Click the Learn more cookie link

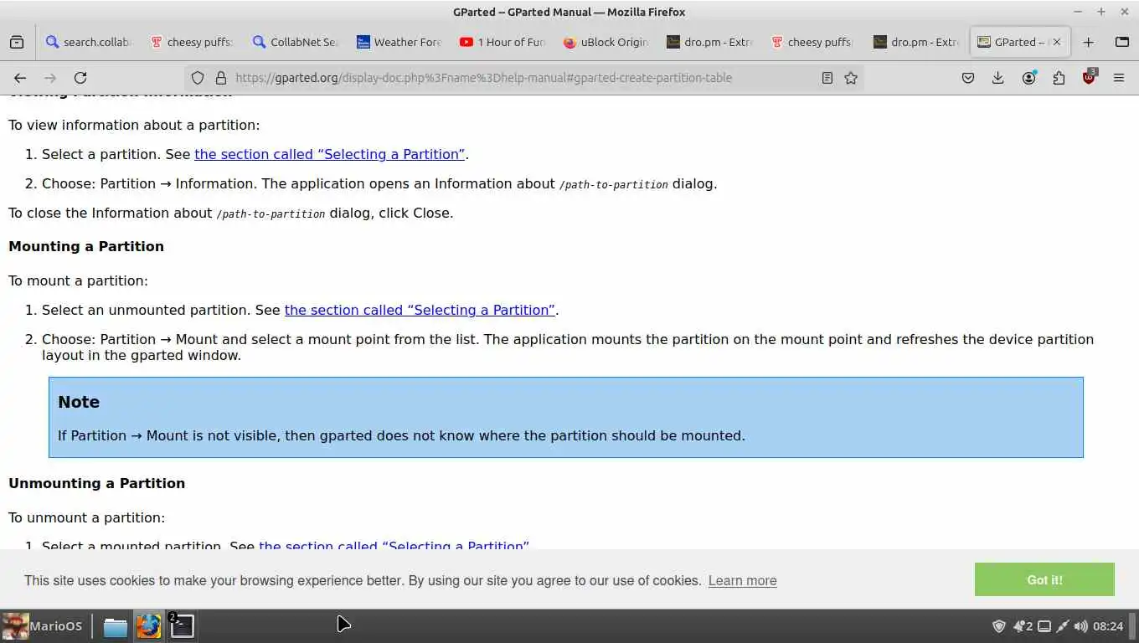click(x=742, y=580)
